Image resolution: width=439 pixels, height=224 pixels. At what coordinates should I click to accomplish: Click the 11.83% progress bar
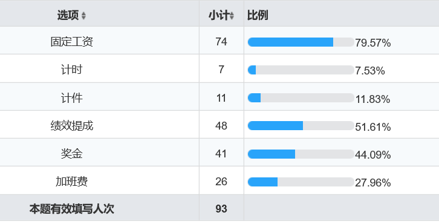pos(301,98)
